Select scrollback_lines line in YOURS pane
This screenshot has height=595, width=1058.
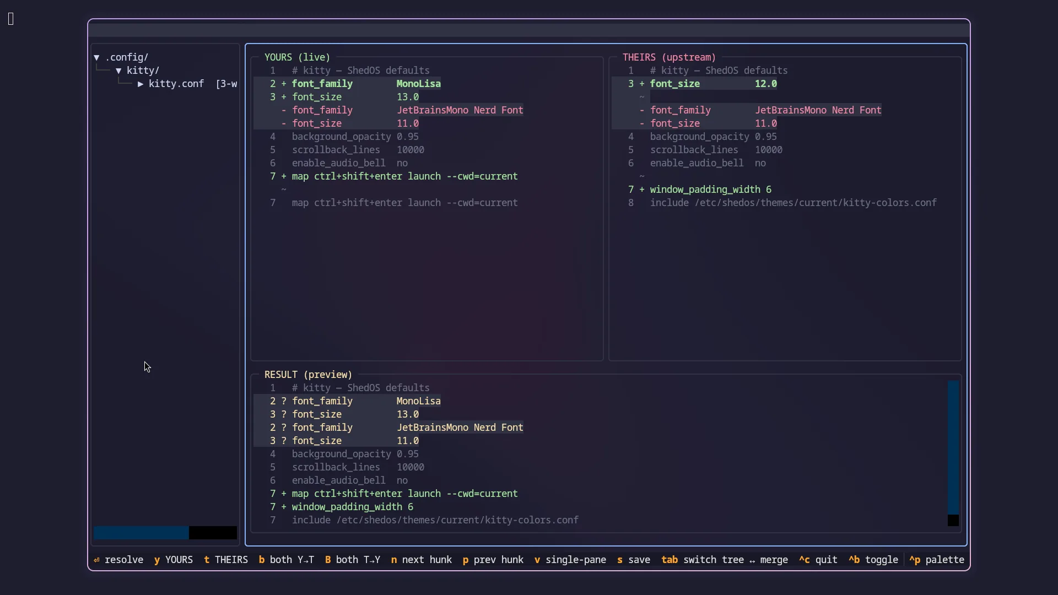coord(347,150)
